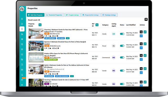This screenshot has width=168, height=97.
Task: Switch to PropertyHub Listings tab
Action: tap(91, 15)
